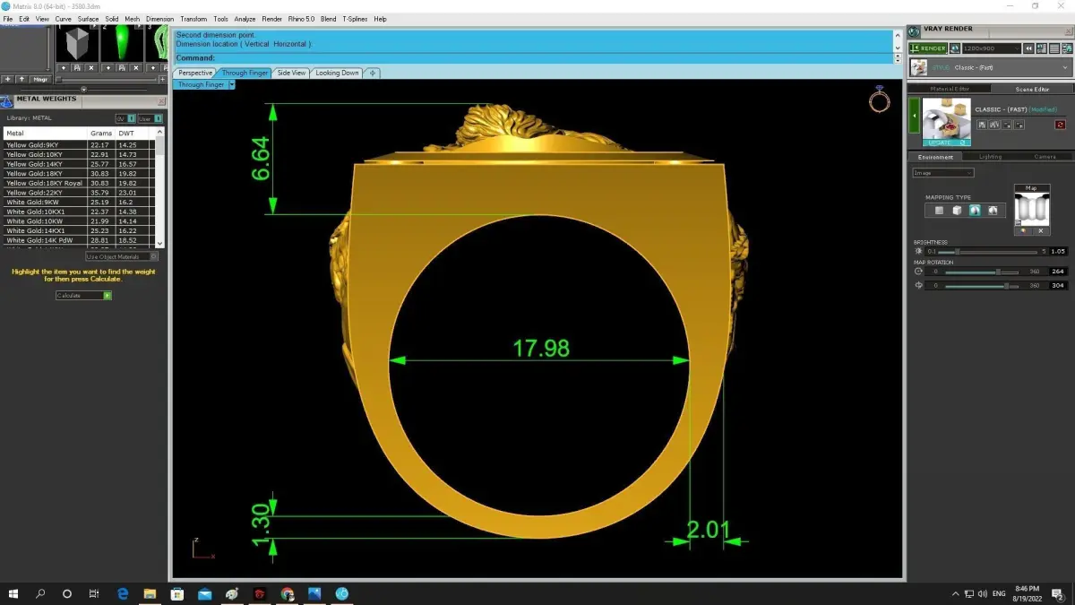Screen dimensions: 1075x605
Task: Open the Curve menu
Action: [x=63, y=19]
